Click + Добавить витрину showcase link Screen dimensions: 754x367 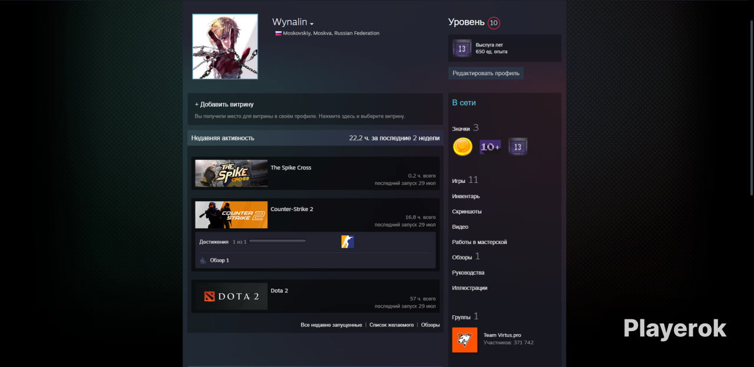(x=224, y=104)
